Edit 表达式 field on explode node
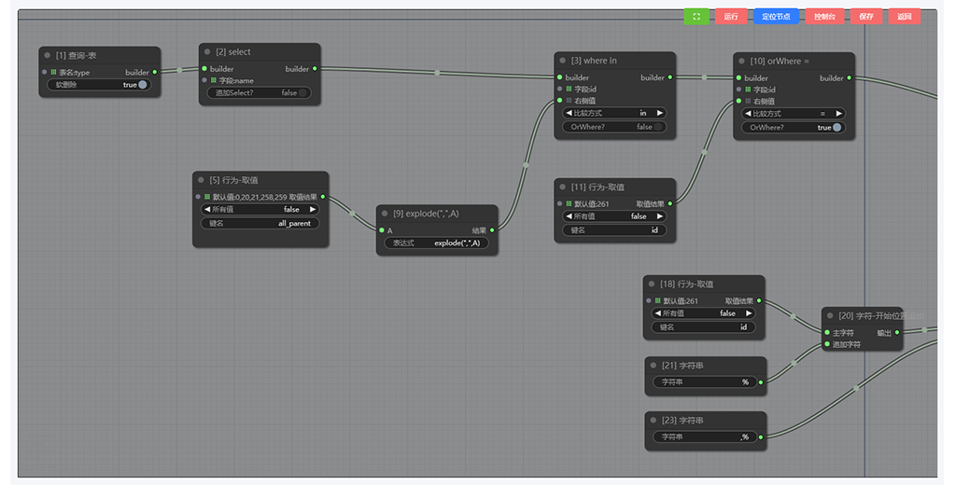Image resolution: width=956 pixels, height=485 pixels. coord(436,242)
